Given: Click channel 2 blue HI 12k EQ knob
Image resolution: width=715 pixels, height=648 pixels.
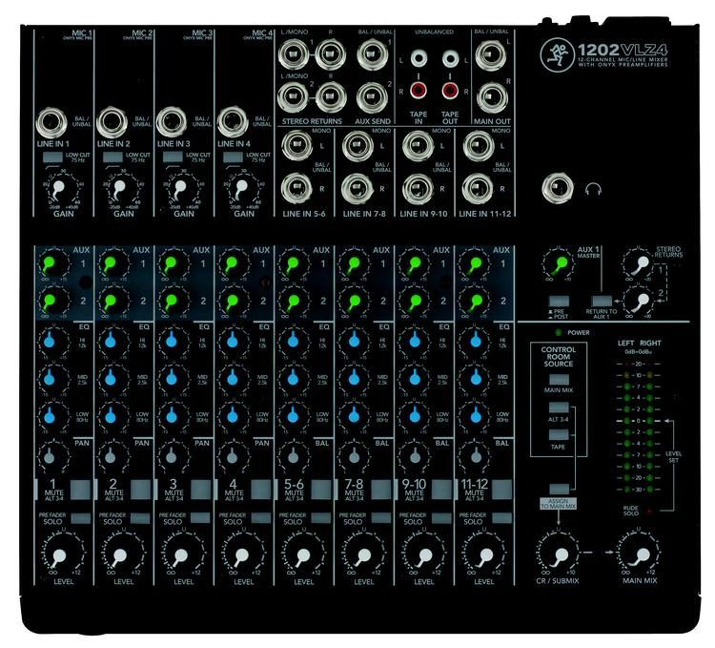Looking at the screenshot, I should tap(111, 341).
